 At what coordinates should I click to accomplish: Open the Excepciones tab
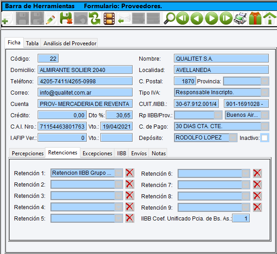97,153
